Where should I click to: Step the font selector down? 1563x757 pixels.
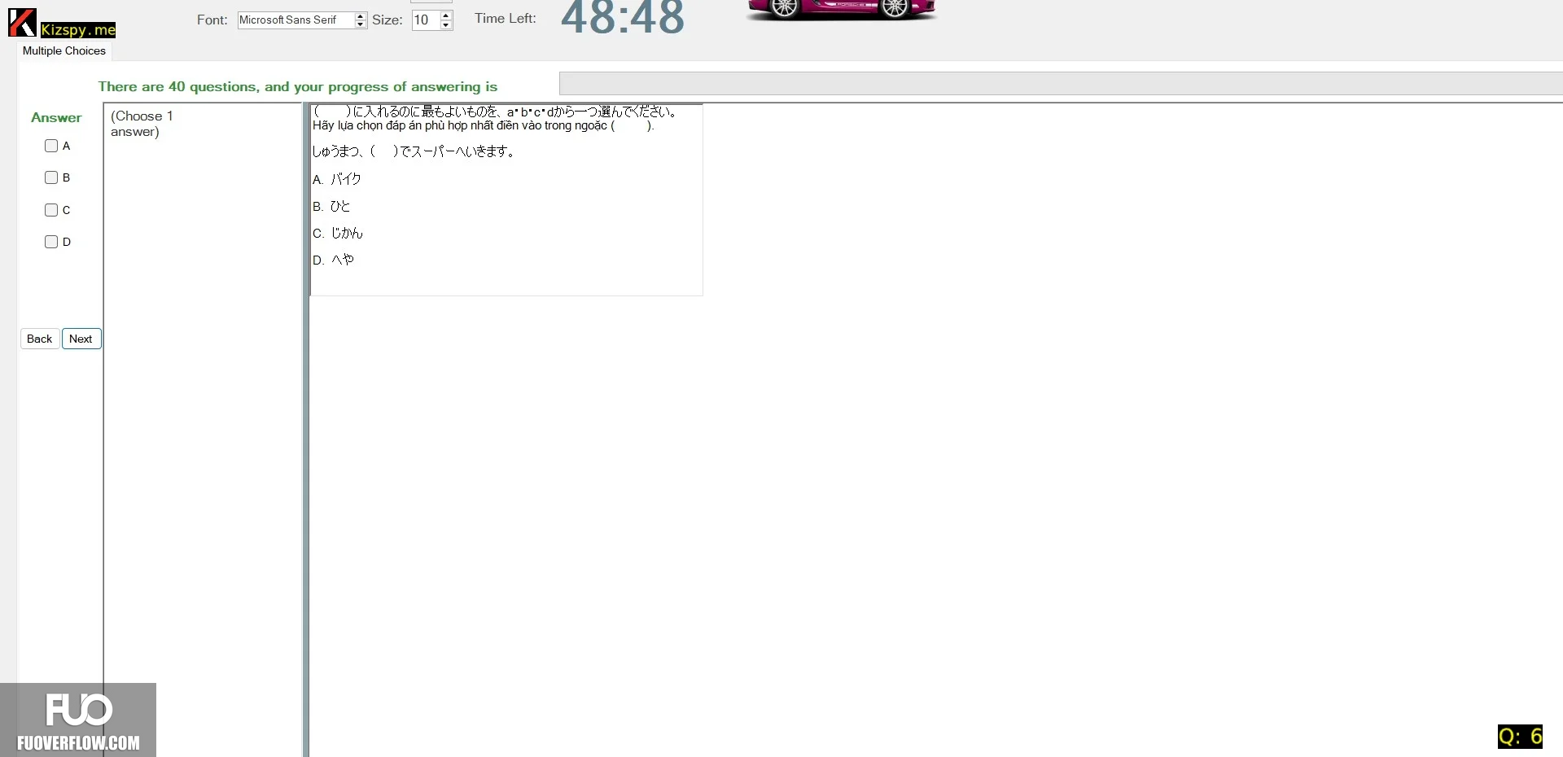pyautogui.click(x=361, y=24)
